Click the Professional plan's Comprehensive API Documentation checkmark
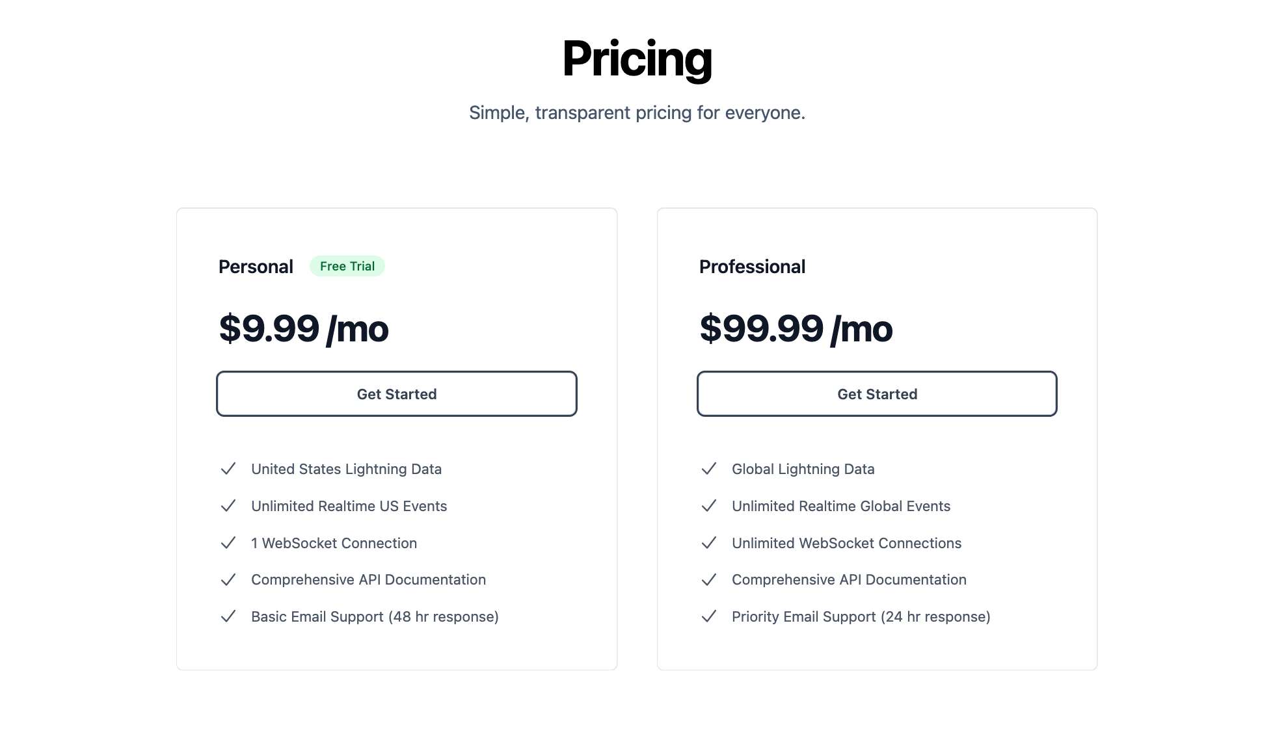The width and height of the screenshot is (1273, 753). click(x=709, y=579)
